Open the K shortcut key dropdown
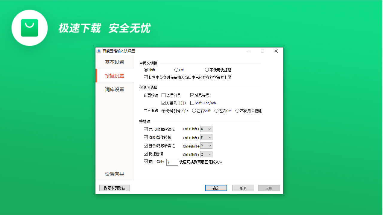 [206, 129]
